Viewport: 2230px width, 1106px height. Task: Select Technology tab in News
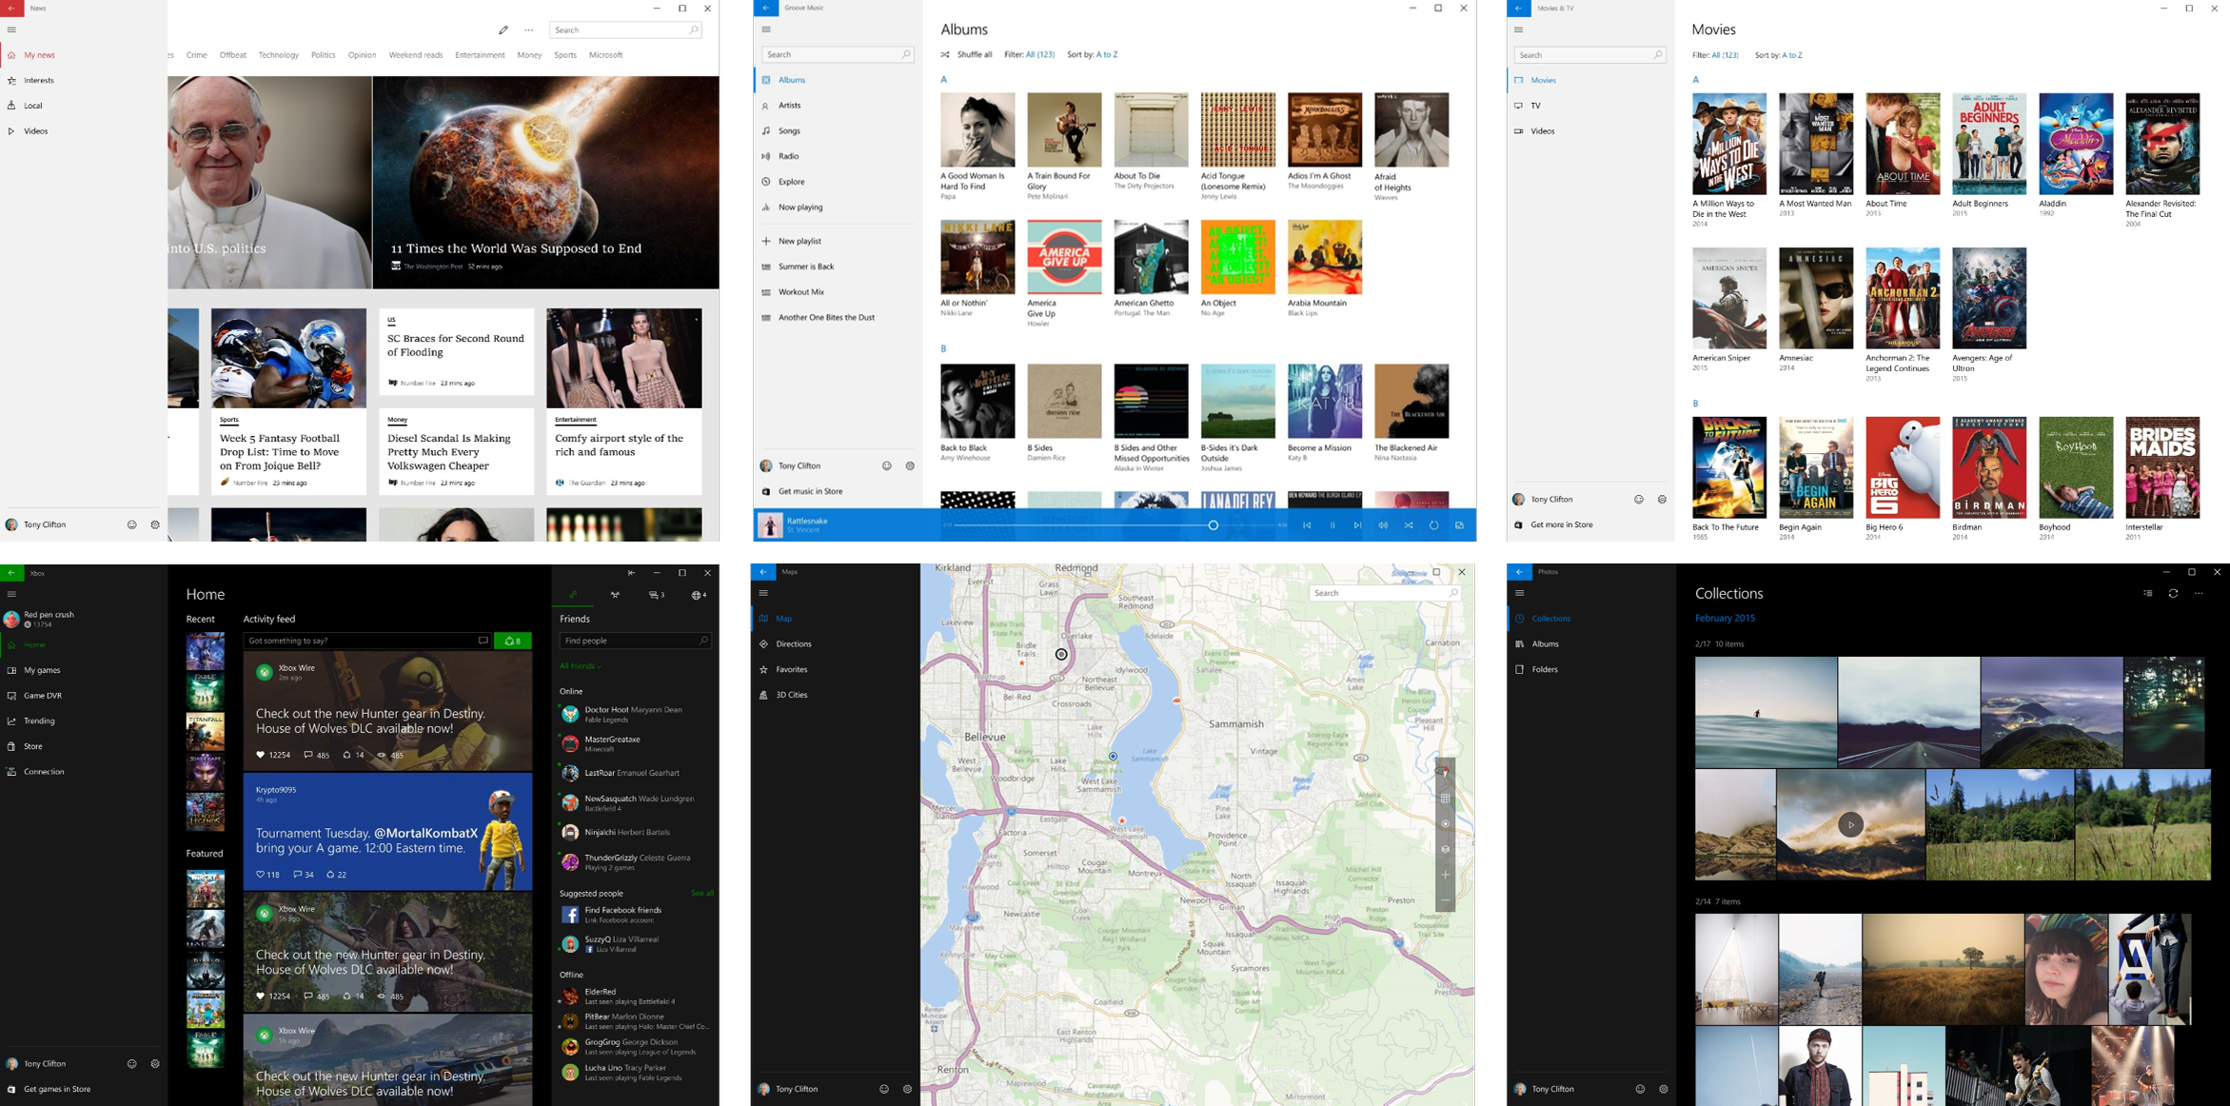tap(279, 55)
